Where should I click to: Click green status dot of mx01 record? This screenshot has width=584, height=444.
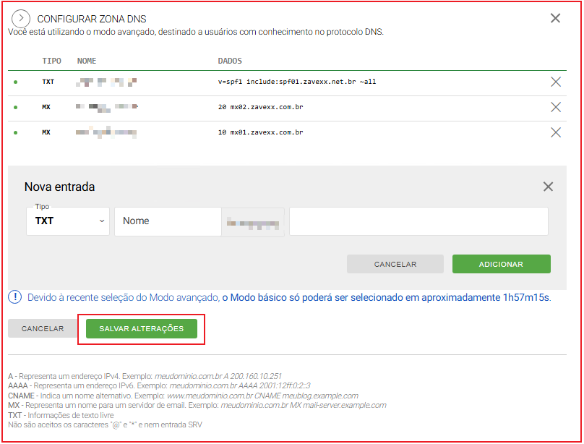15,133
